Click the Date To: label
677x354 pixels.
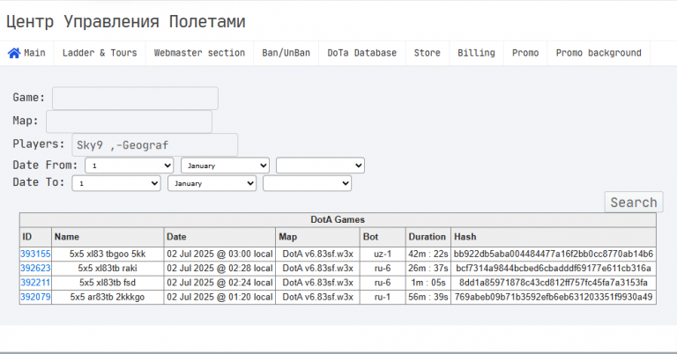[39, 182]
